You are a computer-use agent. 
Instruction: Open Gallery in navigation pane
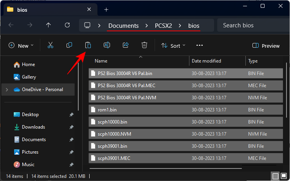(29, 77)
